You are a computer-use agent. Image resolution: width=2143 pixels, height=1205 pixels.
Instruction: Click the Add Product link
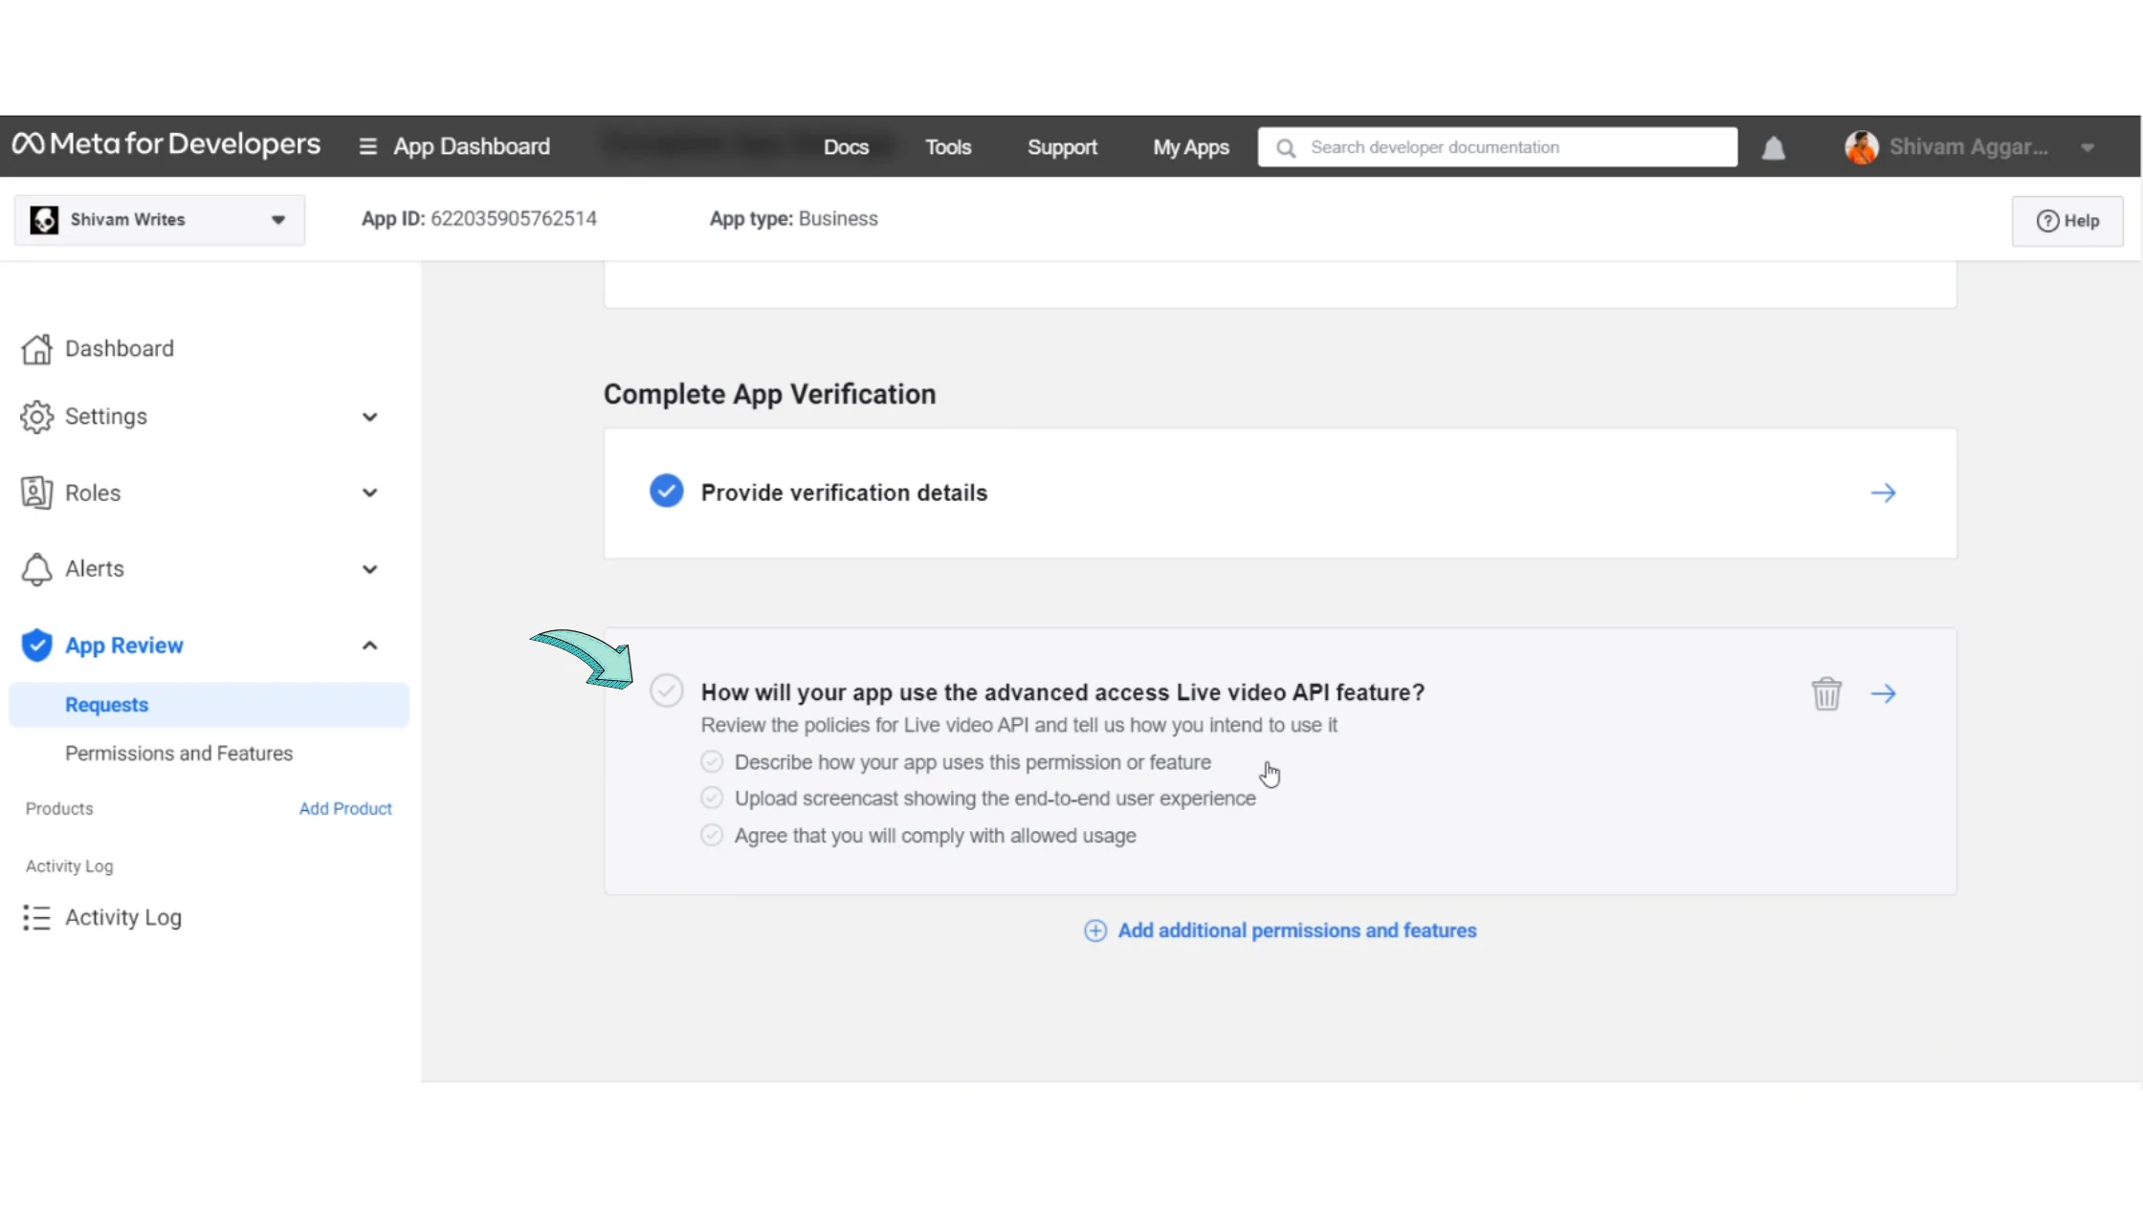[344, 808]
